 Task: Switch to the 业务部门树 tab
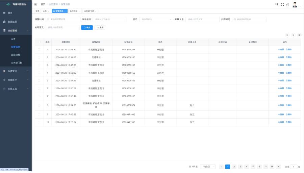[x=90, y=11]
